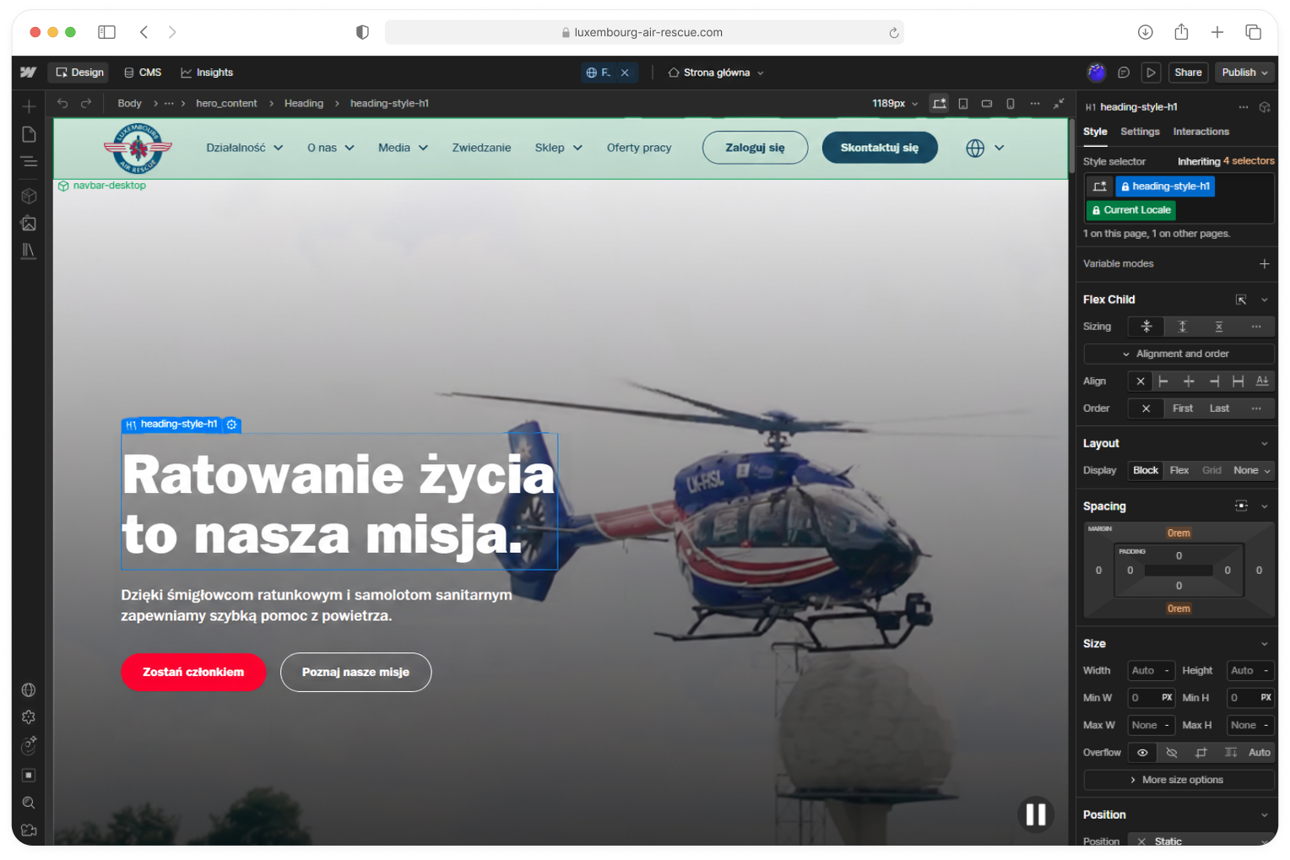This screenshot has height=860, width=1290.
Task: Switch to CMS mode
Action: (143, 73)
